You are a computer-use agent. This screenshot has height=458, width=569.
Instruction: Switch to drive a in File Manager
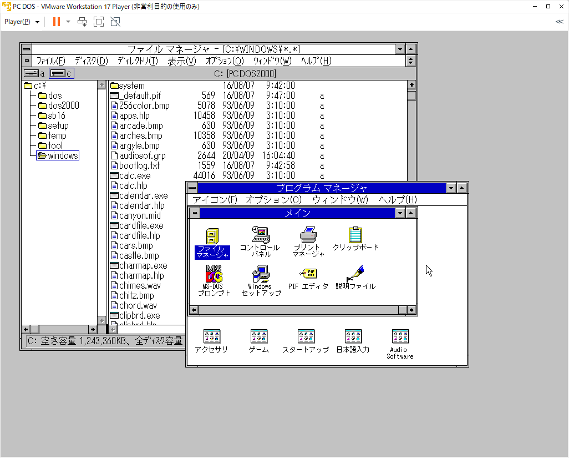[34, 73]
